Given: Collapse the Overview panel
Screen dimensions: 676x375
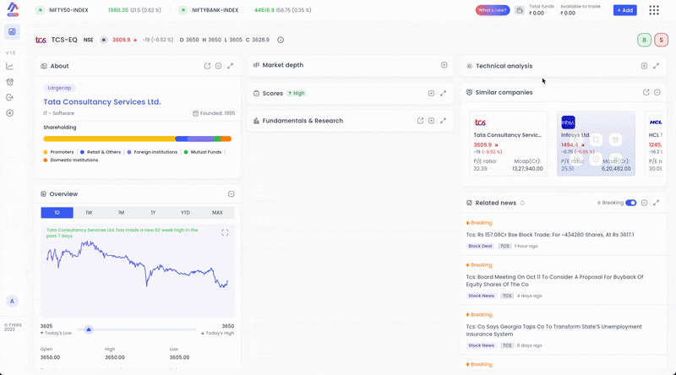Looking at the screenshot, I should [231, 194].
